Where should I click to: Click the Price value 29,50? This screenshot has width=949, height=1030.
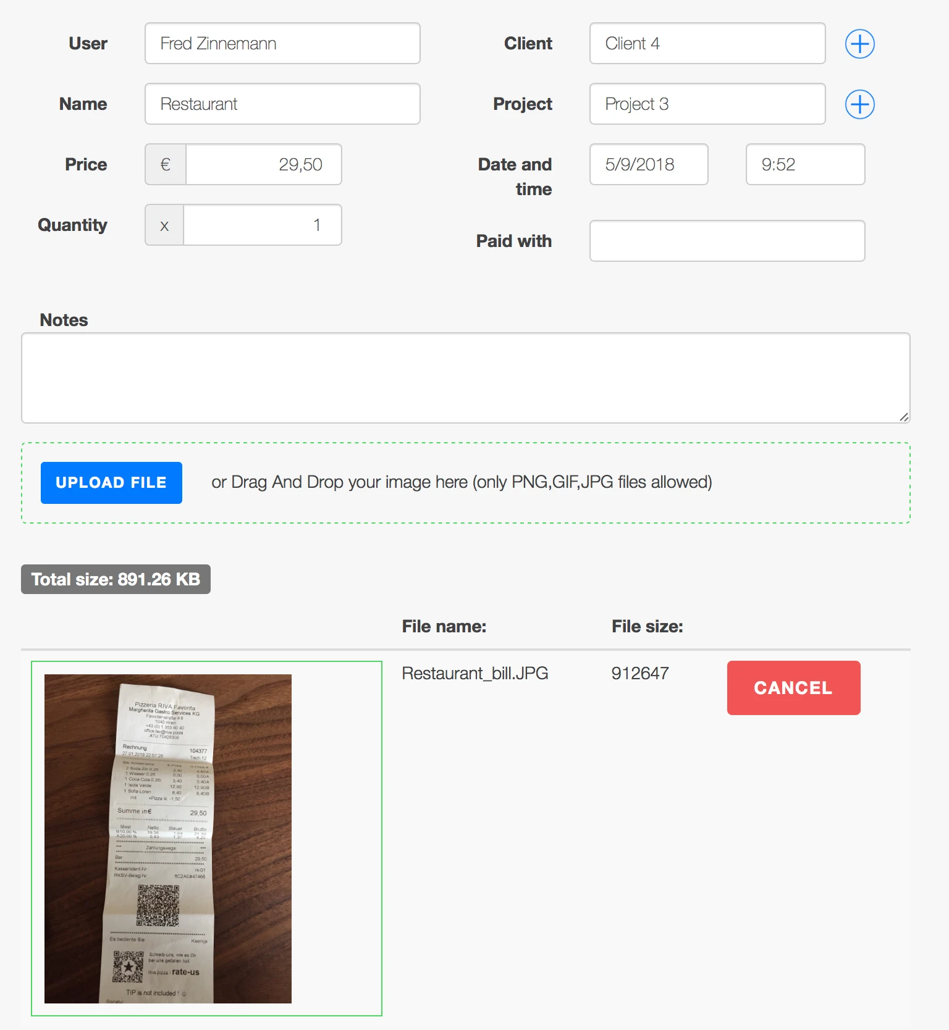[x=263, y=164]
